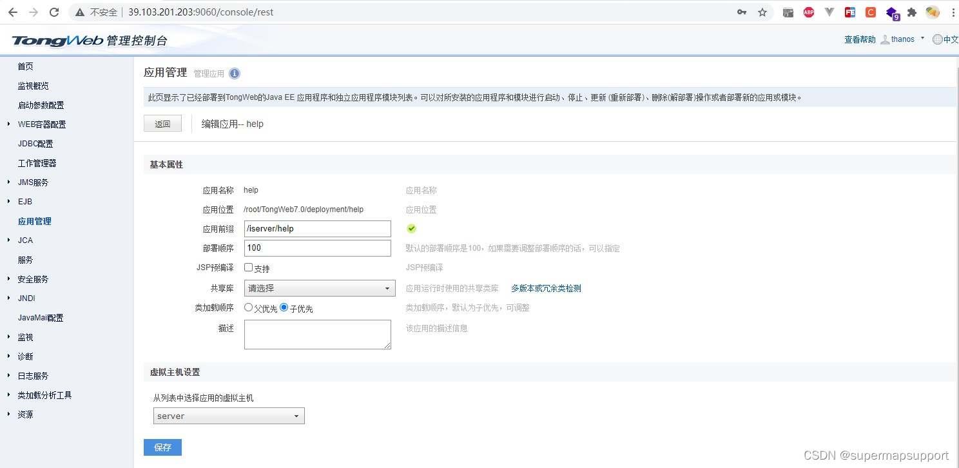This screenshot has height=468, width=959.
Task: Open the 查看帮助 link
Action: pyautogui.click(x=860, y=39)
